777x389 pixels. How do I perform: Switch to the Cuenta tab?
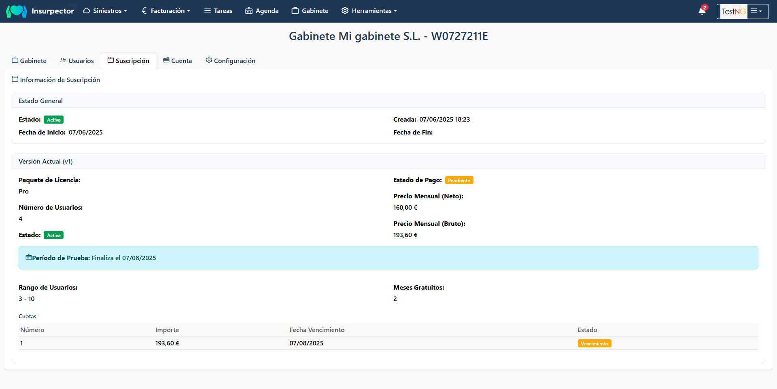[177, 61]
